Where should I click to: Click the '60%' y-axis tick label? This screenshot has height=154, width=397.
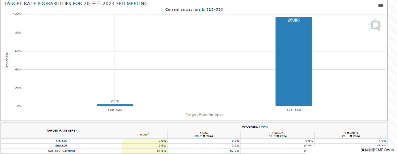(18, 51)
